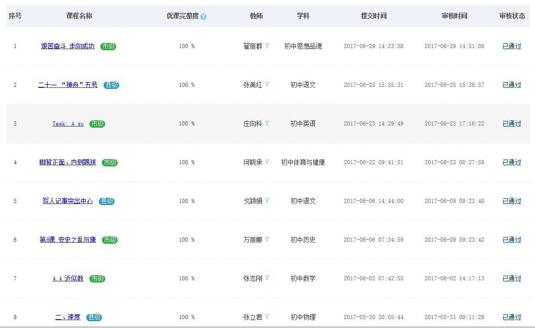Click 已通过 status for row 1
Image resolution: width=535 pixels, height=328 pixels.
click(x=511, y=46)
